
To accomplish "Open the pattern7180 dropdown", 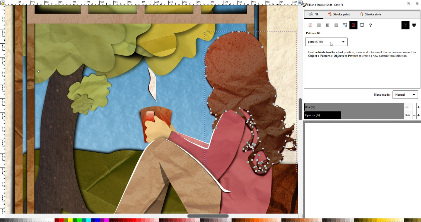I will pyautogui.click(x=326, y=42).
